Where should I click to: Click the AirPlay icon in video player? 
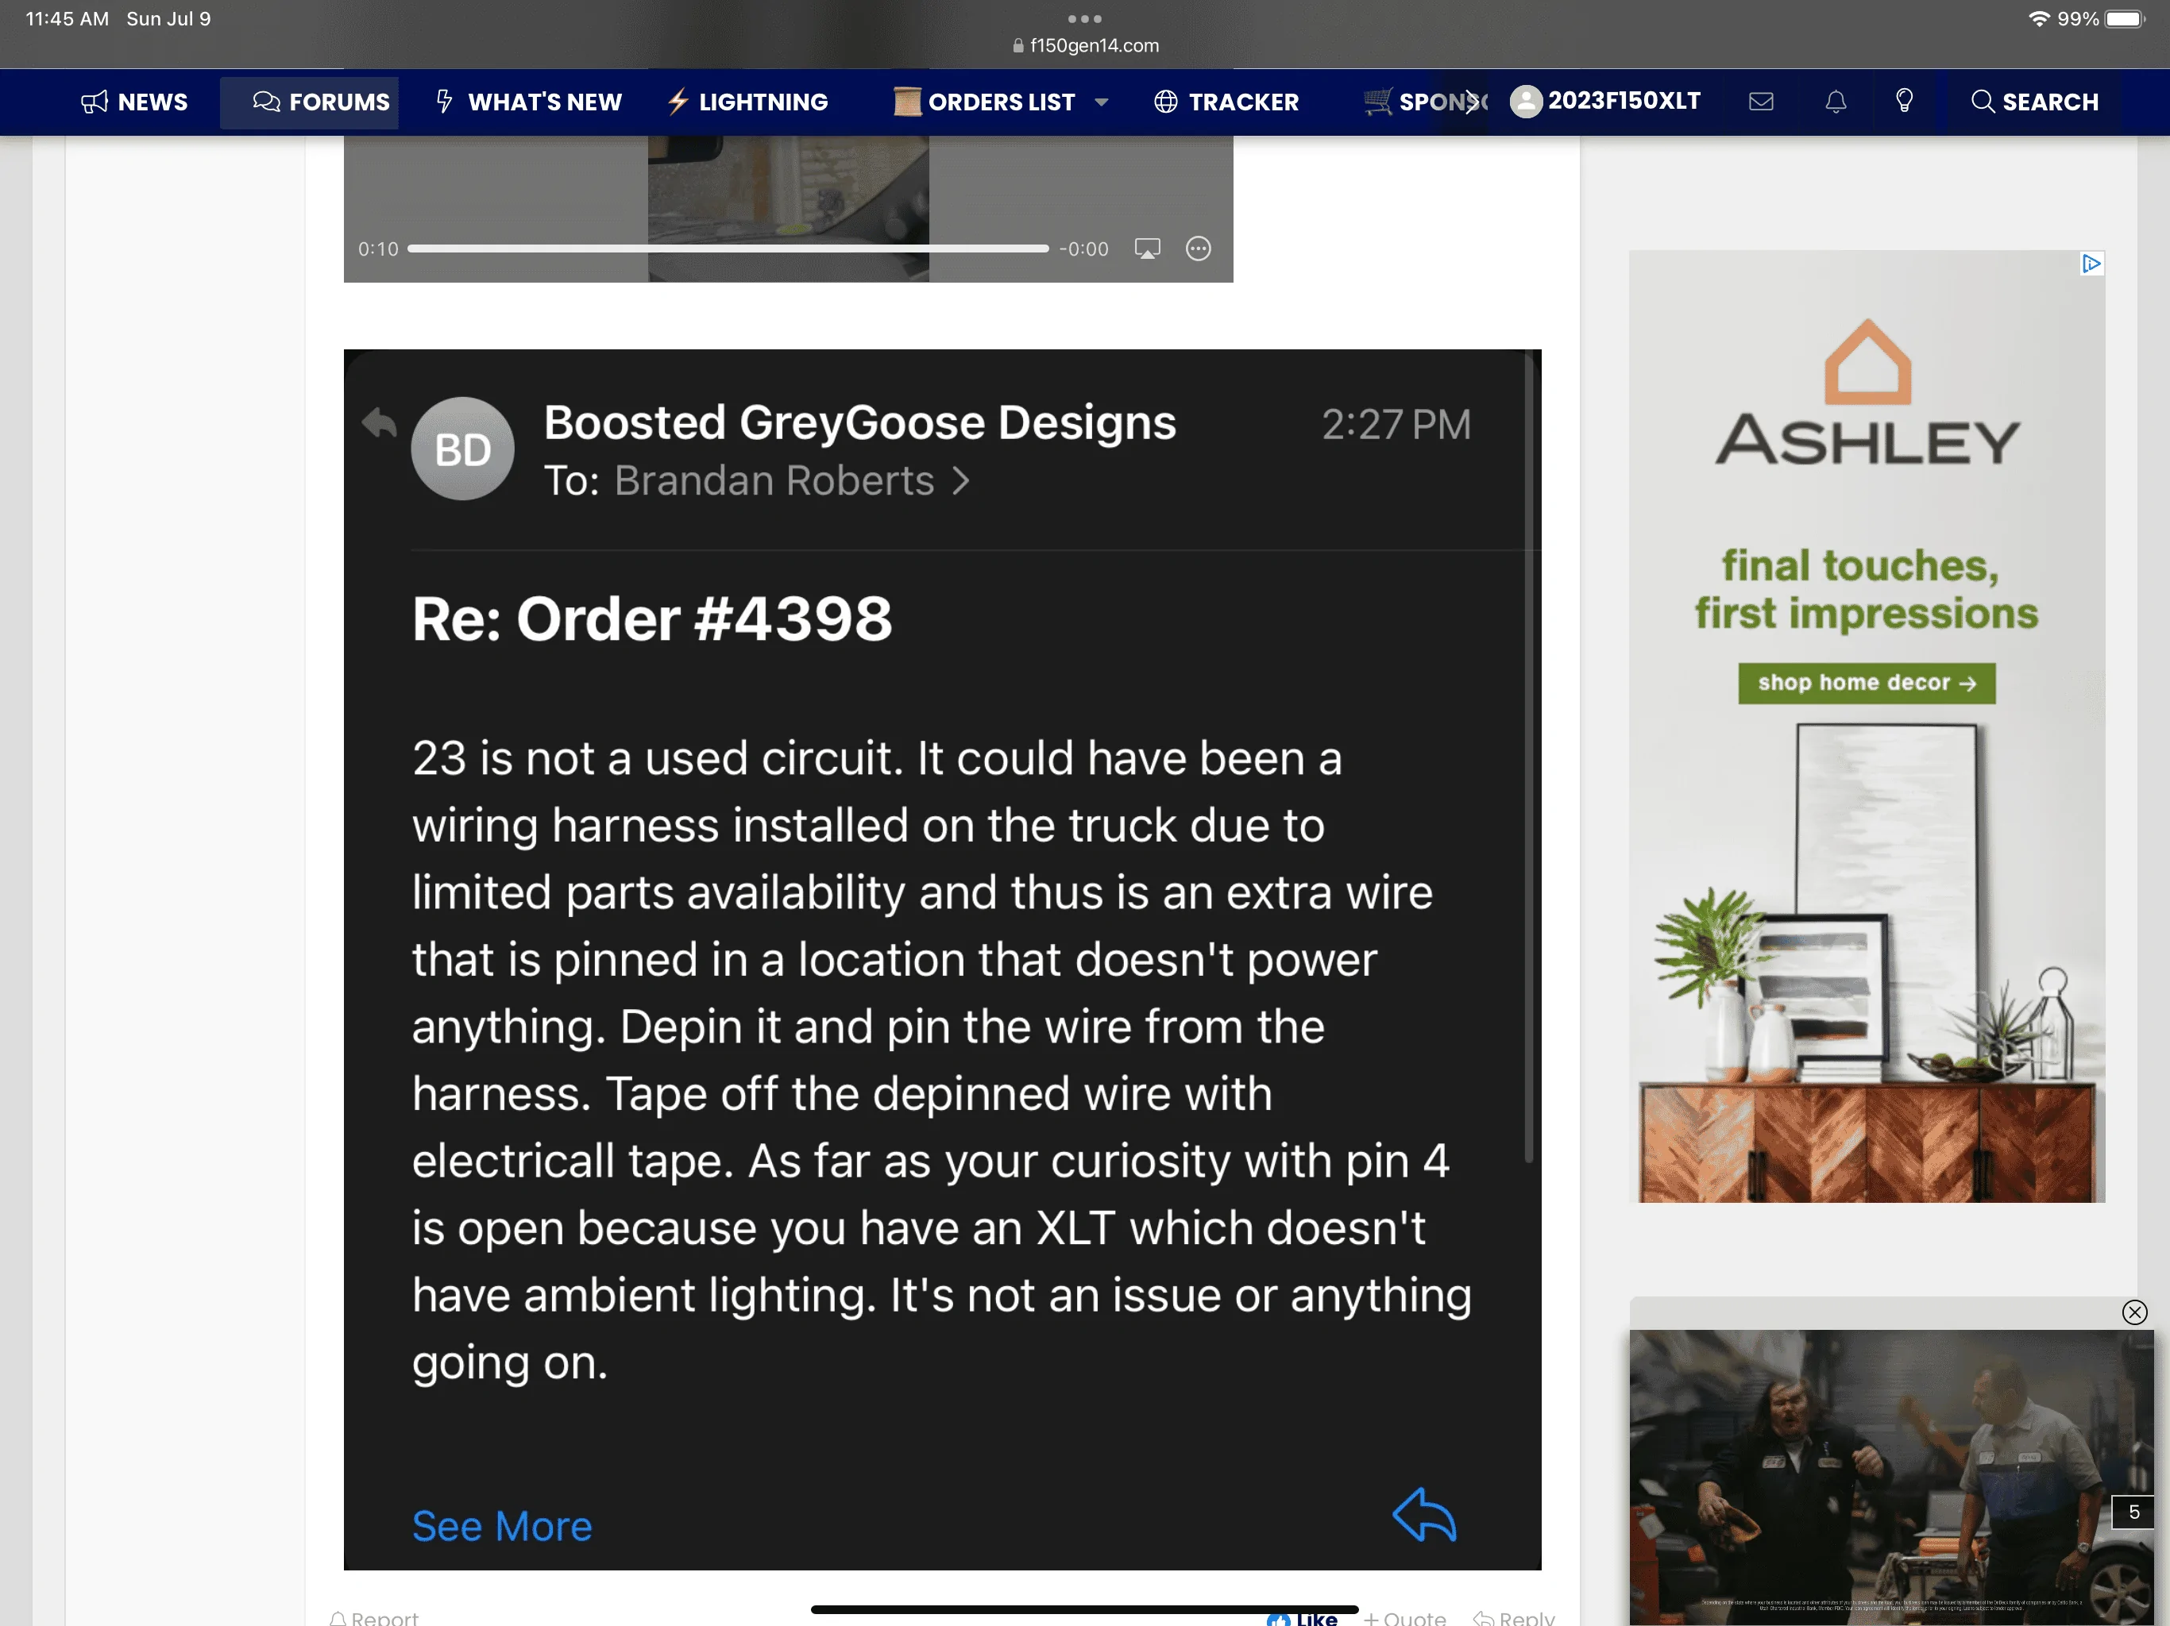pyautogui.click(x=1147, y=249)
